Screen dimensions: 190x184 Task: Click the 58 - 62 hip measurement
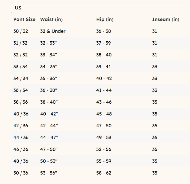coord(104,173)
